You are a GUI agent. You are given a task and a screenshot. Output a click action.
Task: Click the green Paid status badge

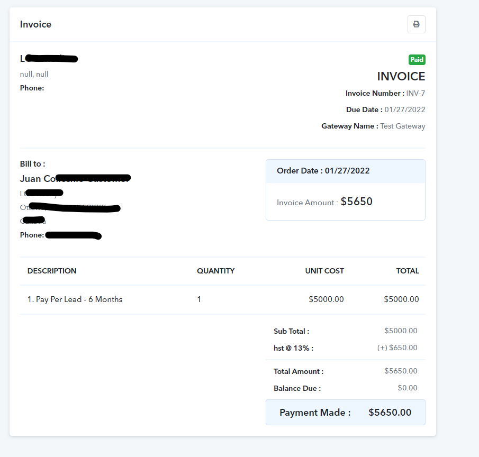tap(417, 60)
